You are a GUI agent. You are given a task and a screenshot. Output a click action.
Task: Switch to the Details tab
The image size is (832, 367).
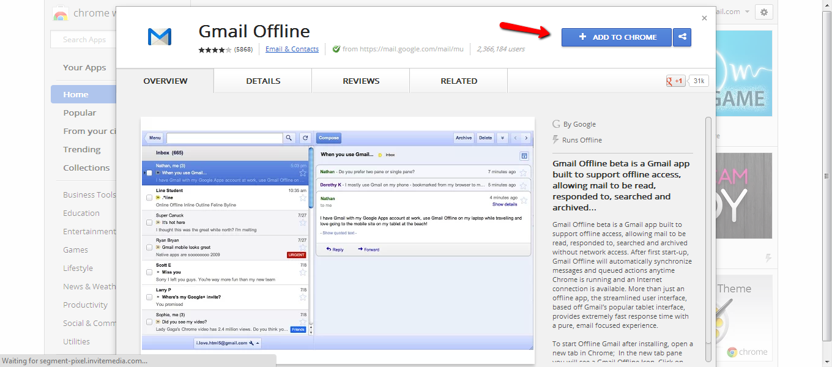click(x=263, y=81)
